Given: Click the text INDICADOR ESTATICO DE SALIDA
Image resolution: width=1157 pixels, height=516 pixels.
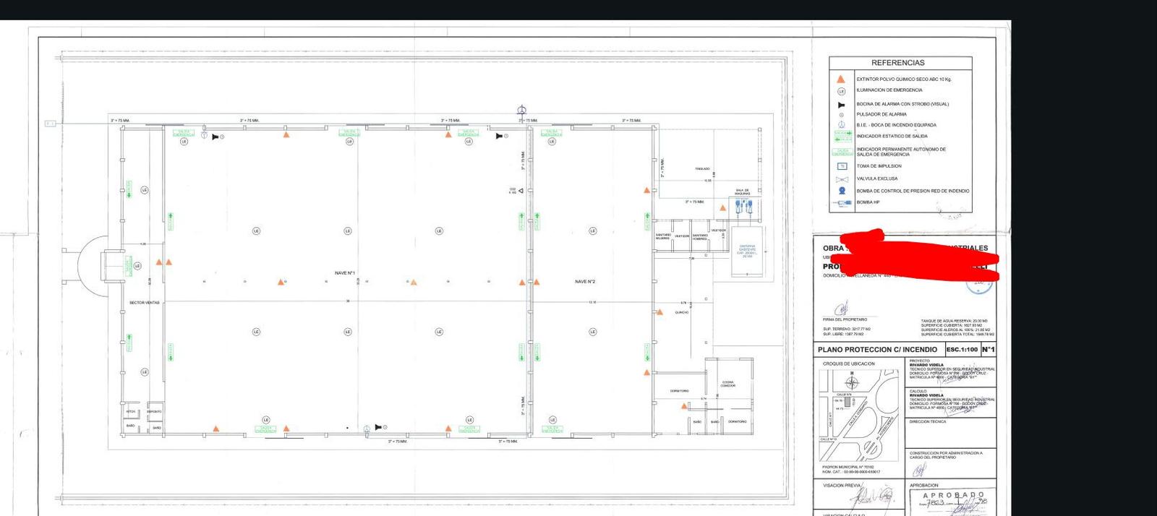Looking at the screenshot, I should click(892, 136).
